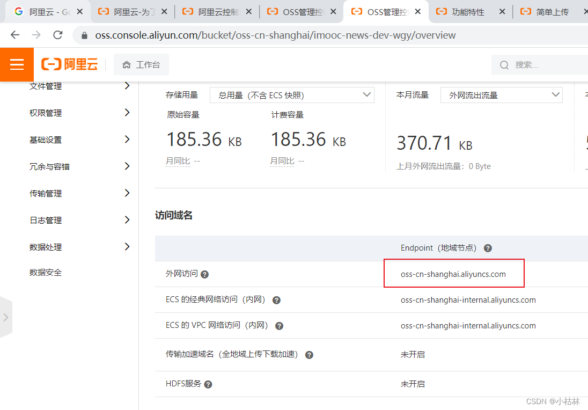588x410 pixels.
Task: Expand 日志管理 chevron in sidebar
Action: (127, 220)
